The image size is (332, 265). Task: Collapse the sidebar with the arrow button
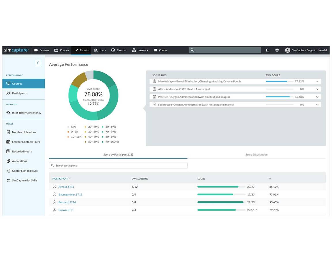coord(38,63)
